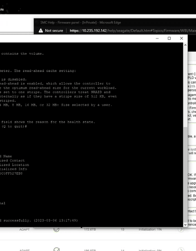Click the "Not secure" label in Edge
Screen dimensions: 196x251
click(54, 31)
